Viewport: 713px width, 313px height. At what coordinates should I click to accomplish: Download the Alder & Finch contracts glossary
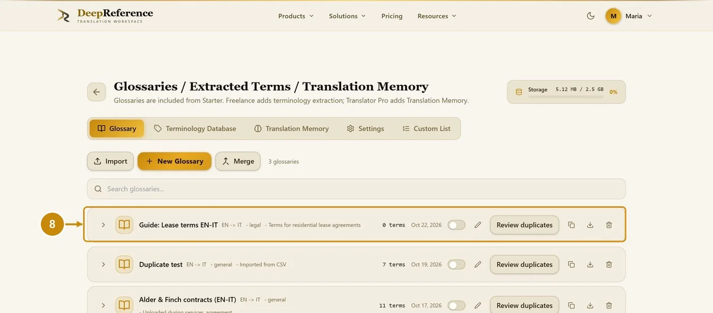click(x=590, y=305)
